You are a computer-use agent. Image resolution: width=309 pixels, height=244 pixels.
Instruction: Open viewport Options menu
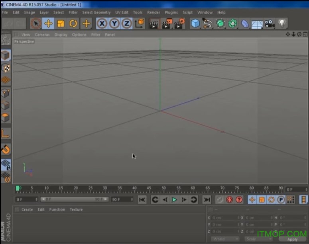pyautogui.click(x=79, y=35)
